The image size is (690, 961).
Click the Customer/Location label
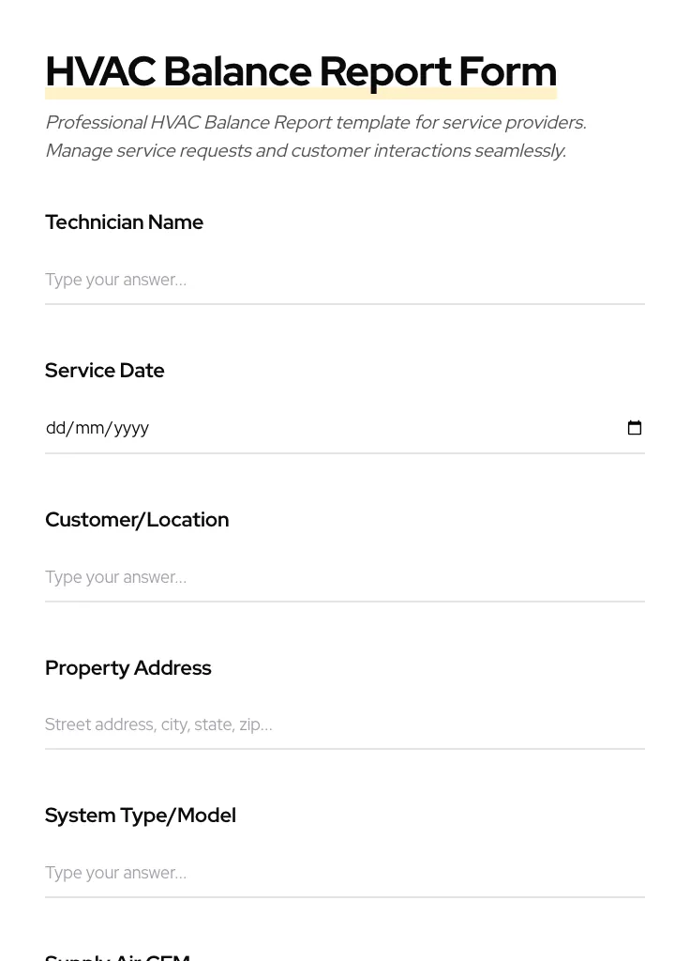click(137, 520)
